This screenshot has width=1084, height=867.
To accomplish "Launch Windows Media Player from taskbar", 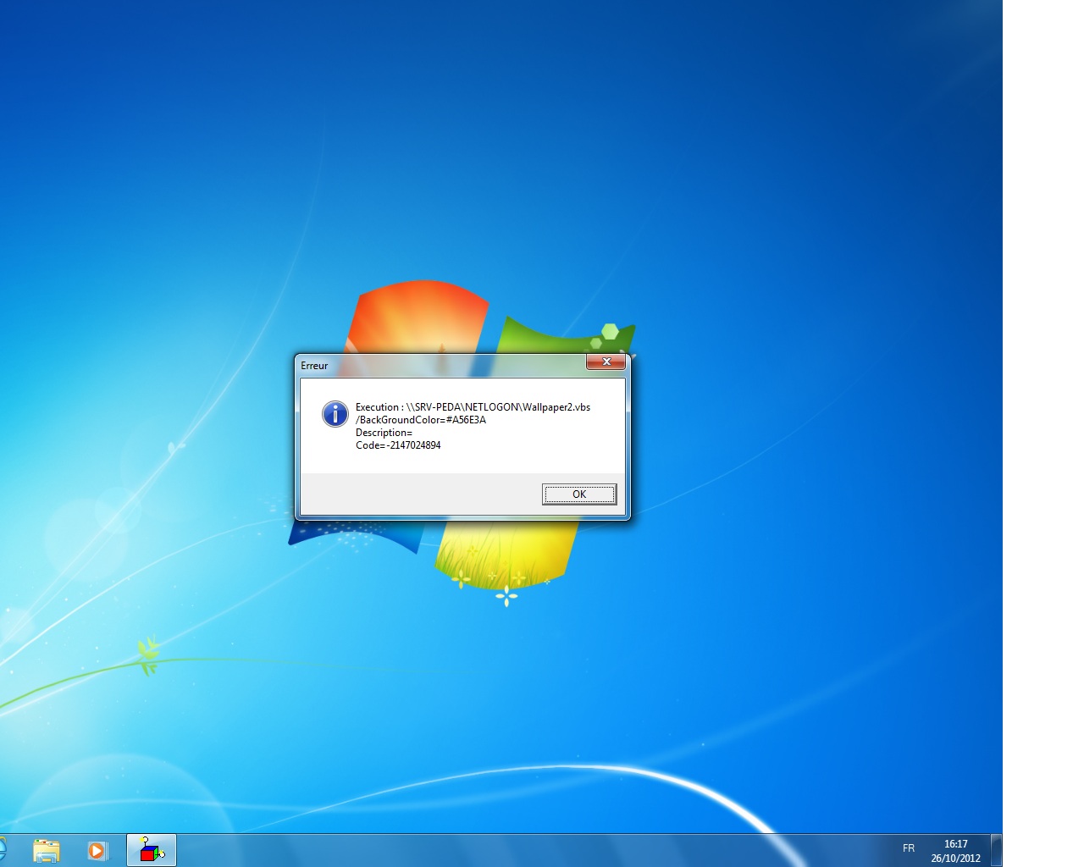I will pos(98,850).
